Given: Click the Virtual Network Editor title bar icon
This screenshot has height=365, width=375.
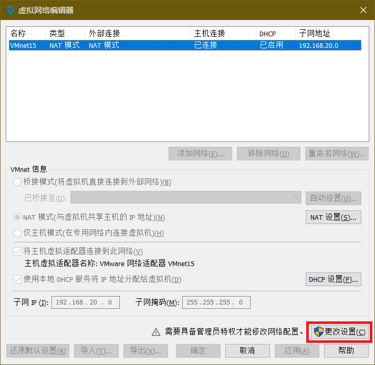Looking at the screenshot, I should click(x=10, y=10).
